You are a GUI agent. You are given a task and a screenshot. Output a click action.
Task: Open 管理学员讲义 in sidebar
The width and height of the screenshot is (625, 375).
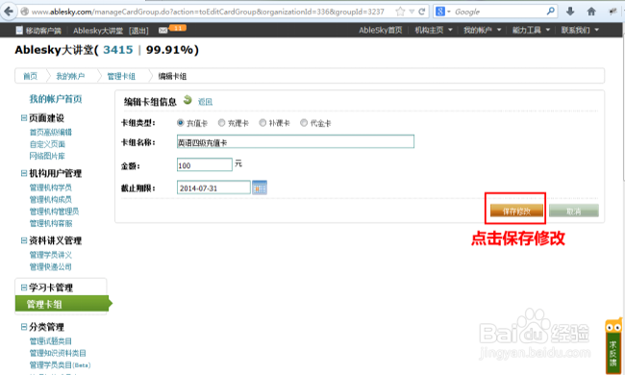51,255
